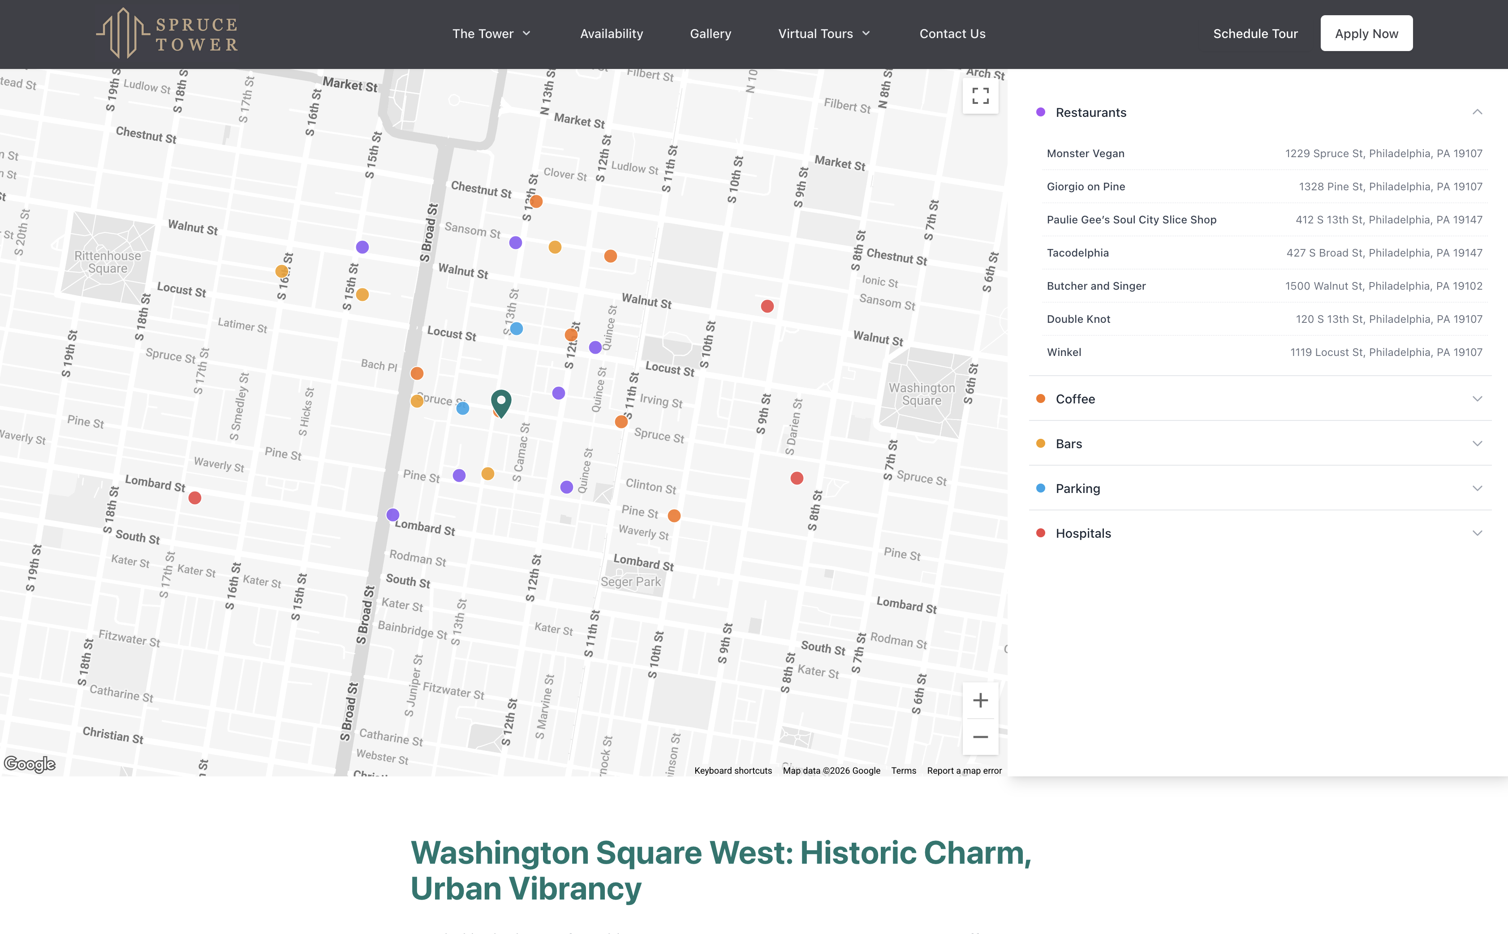This screenshot has height=934, width=1508.
Task: Select yellow bar marker near Walnut at 13th
Action: [555, 247]
